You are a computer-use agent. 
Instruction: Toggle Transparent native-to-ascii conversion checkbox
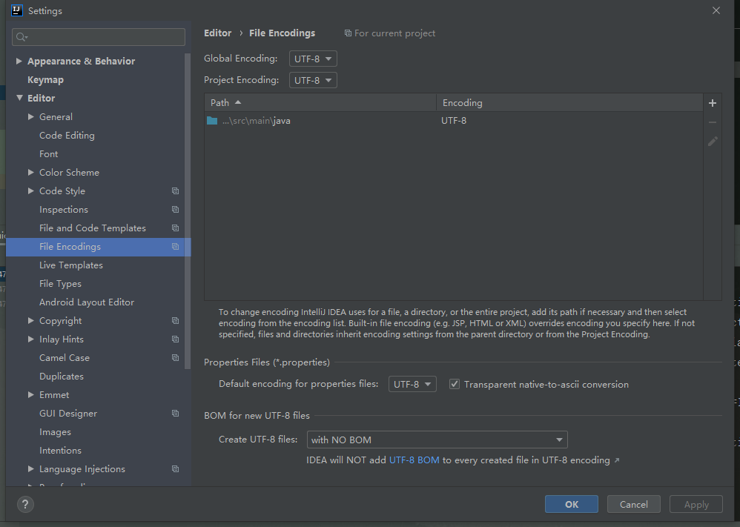(454, 384)
